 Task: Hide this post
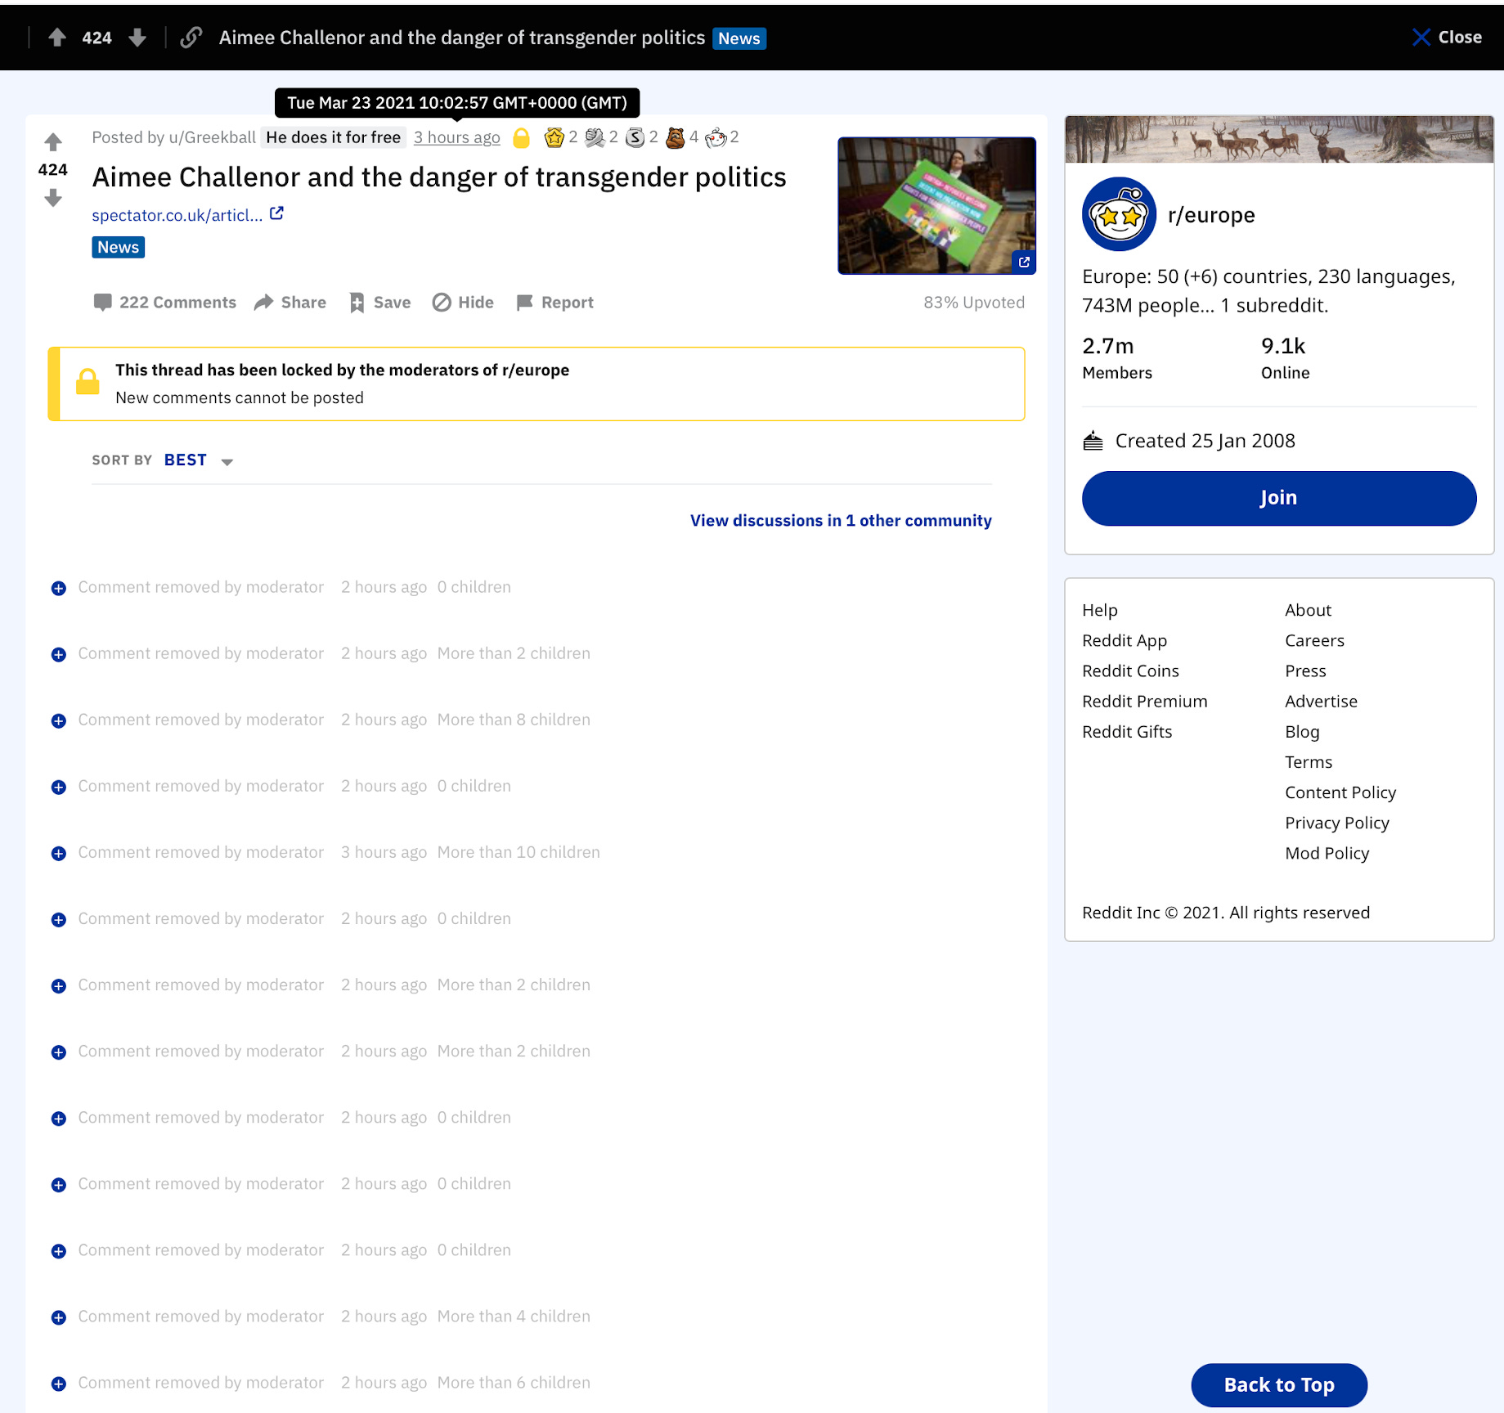[463, 303]
